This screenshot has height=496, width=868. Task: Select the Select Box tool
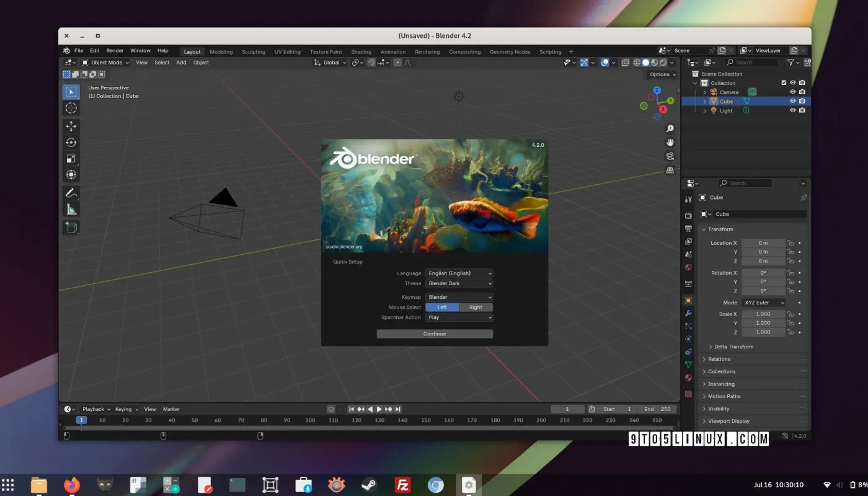pyautogui.click(x=71, y=92)
